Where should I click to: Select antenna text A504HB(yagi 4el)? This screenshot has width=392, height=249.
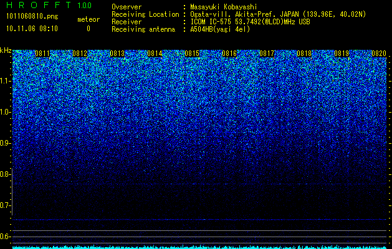point(220,29)
